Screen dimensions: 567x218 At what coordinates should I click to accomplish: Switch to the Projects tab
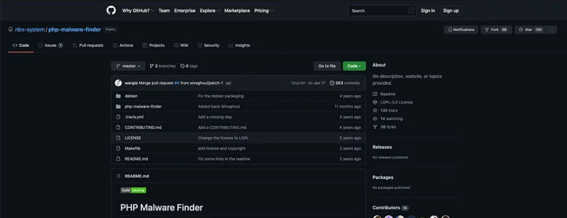(153, 45)
